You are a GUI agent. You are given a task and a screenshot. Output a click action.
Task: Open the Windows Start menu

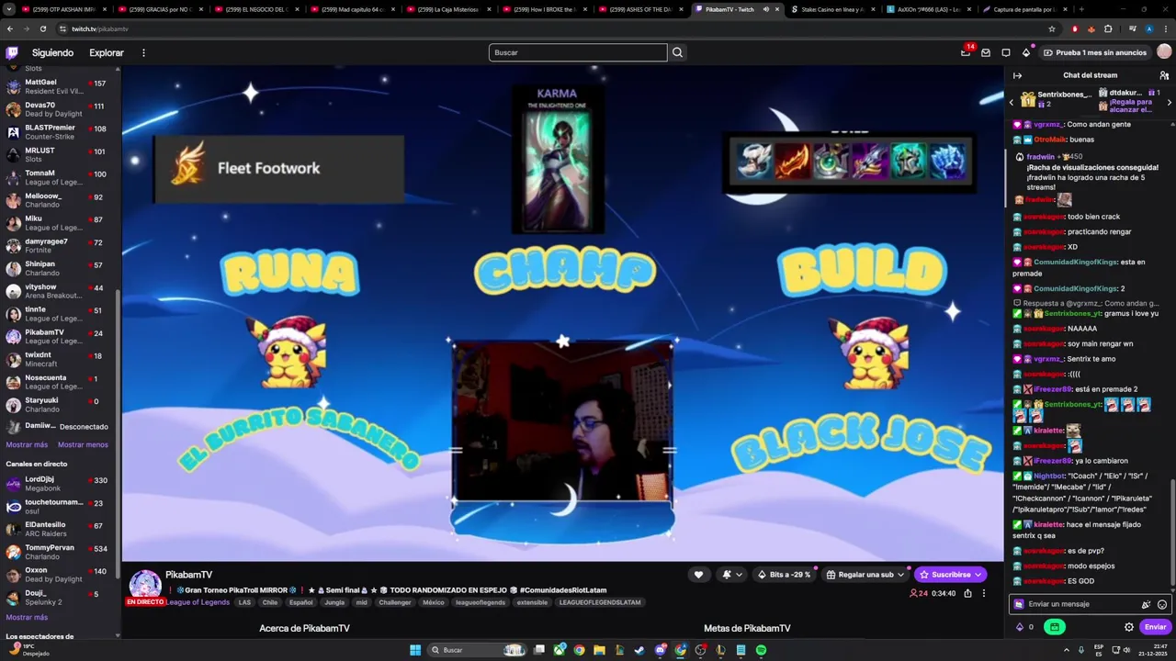click(x=415, y=650)
